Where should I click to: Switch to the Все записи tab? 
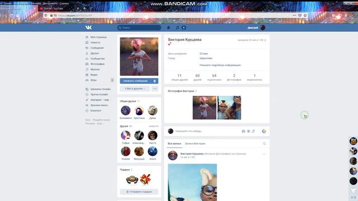tap(174, 143)
